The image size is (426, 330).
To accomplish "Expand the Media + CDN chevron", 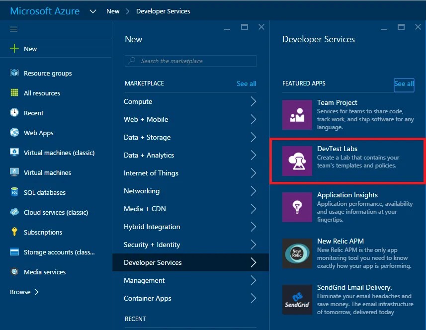I will [x=253, y=209].
